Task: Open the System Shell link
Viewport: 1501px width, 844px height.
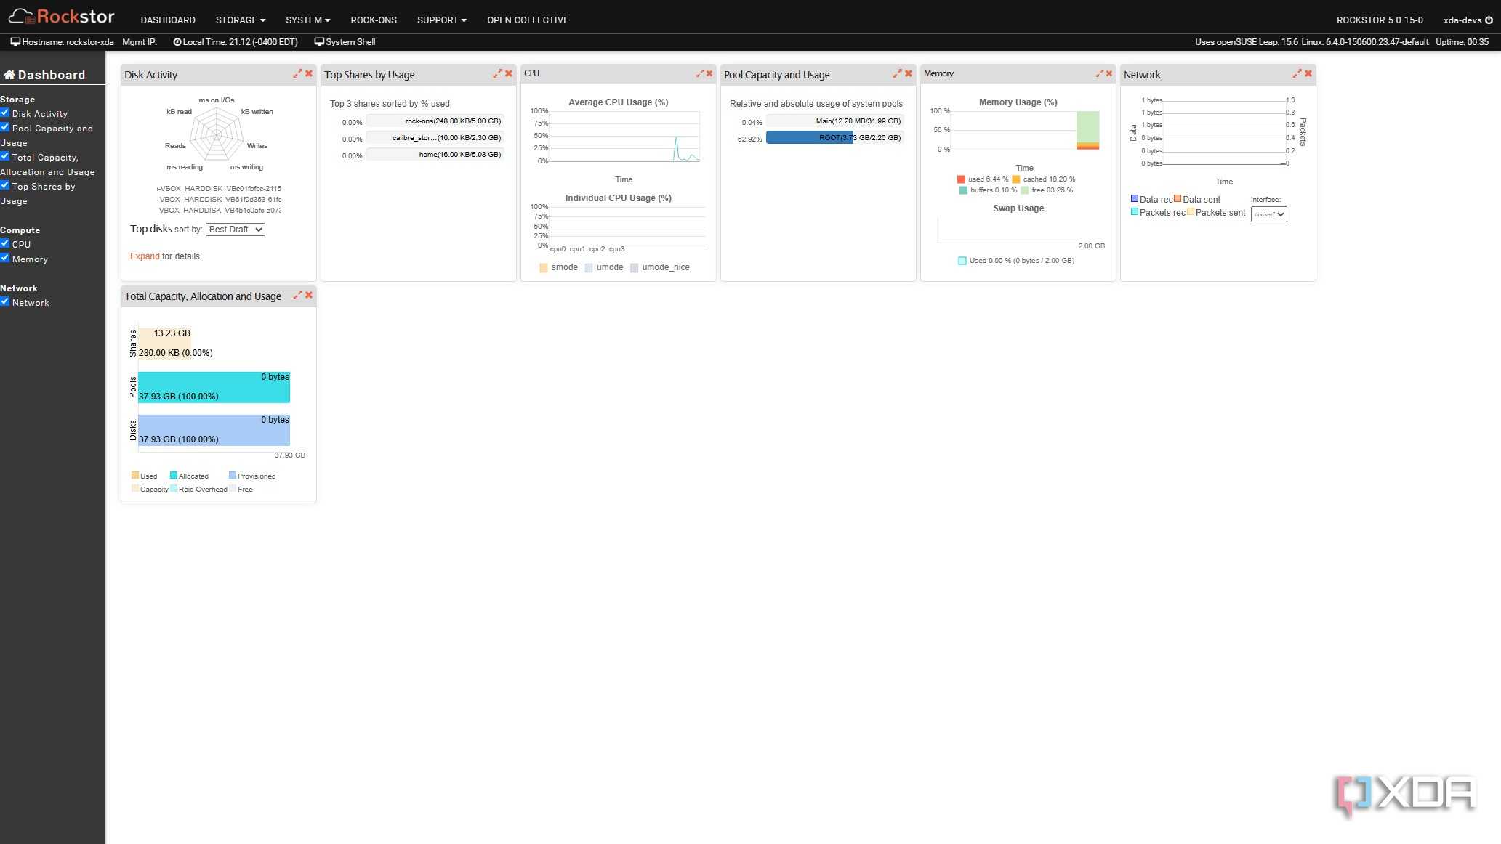Action: click(345, 42)
